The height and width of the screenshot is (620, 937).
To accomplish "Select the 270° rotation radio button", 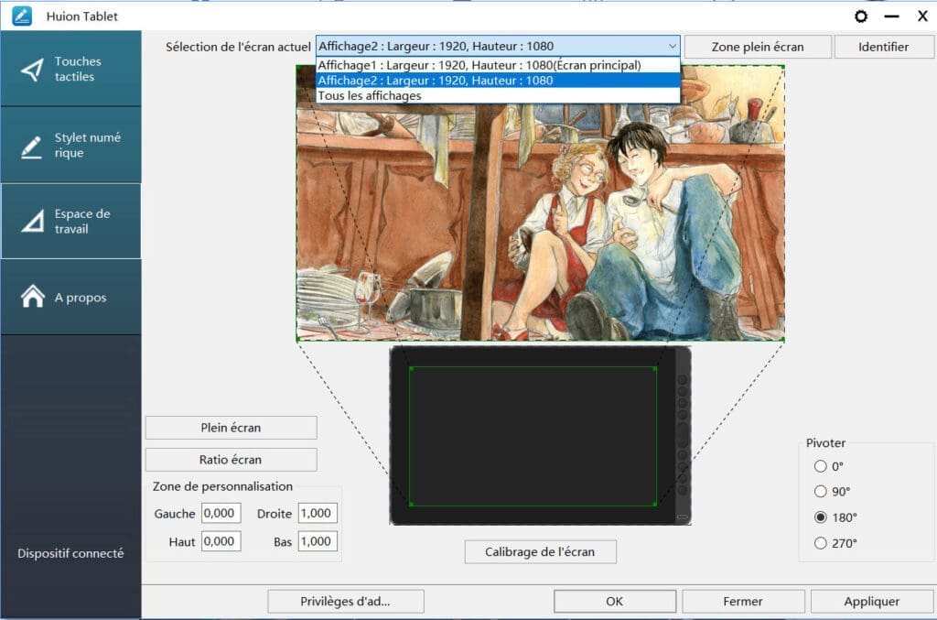I will pyautogui.click(x=821, y=543).
